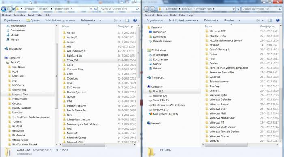
Task: Click the Back arrow in the left window
Action: click(4, 9)
